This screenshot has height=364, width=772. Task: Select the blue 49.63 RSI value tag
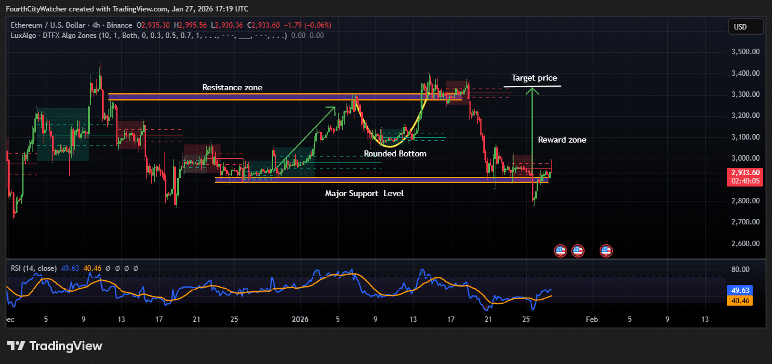coord(739,290)
